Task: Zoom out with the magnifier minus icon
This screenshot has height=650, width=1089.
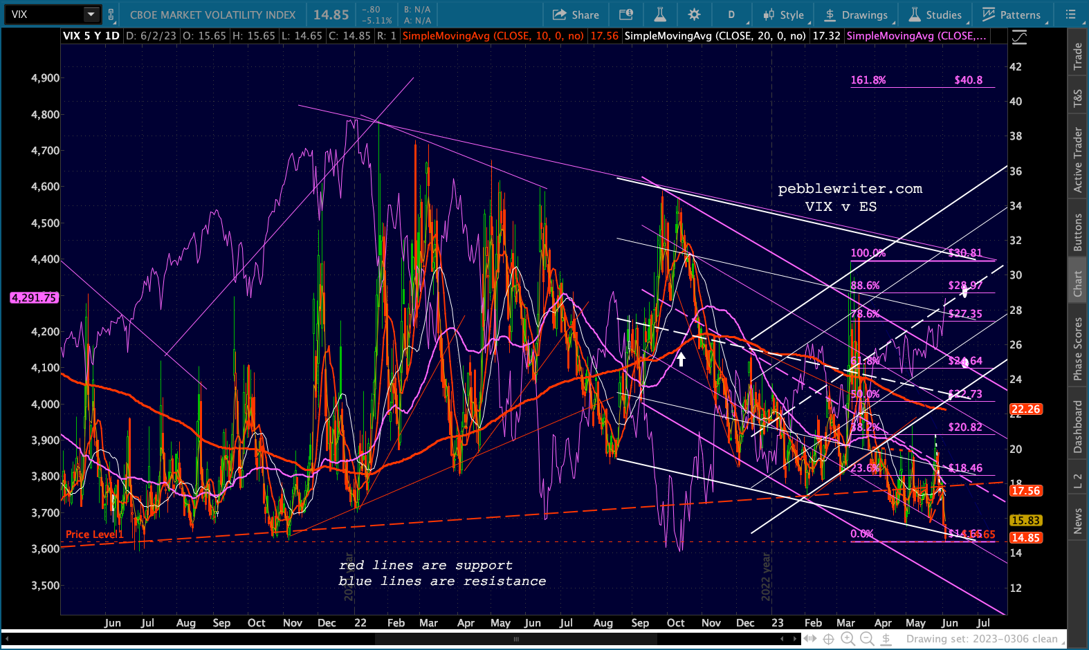Action: [866, 639]
